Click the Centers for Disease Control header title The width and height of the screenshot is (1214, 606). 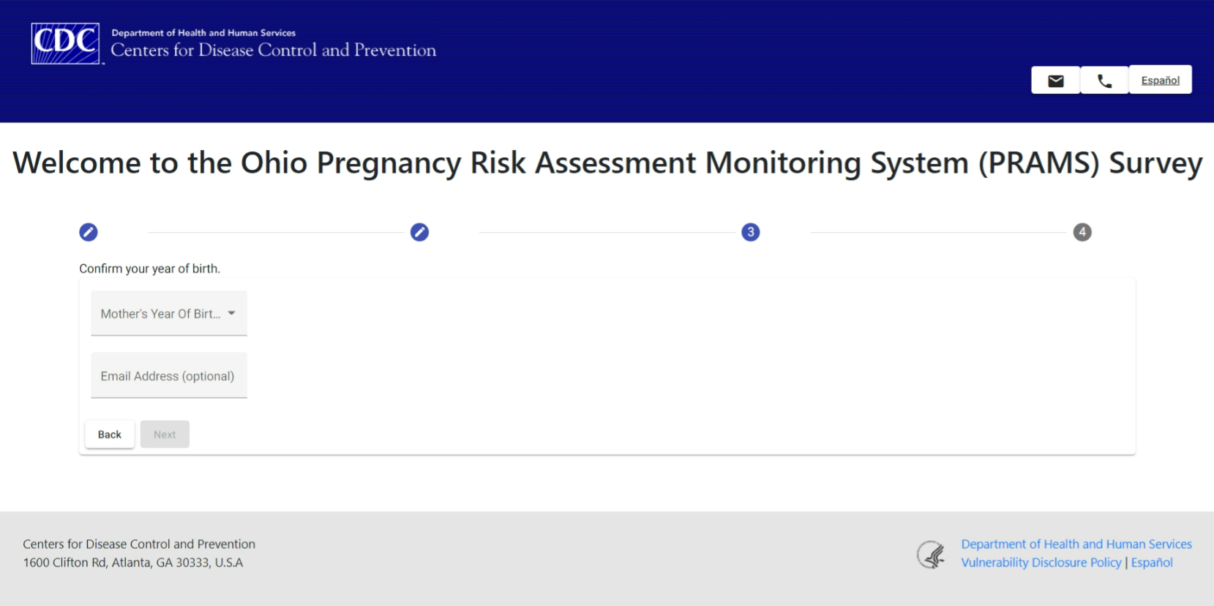coord(273,50)
